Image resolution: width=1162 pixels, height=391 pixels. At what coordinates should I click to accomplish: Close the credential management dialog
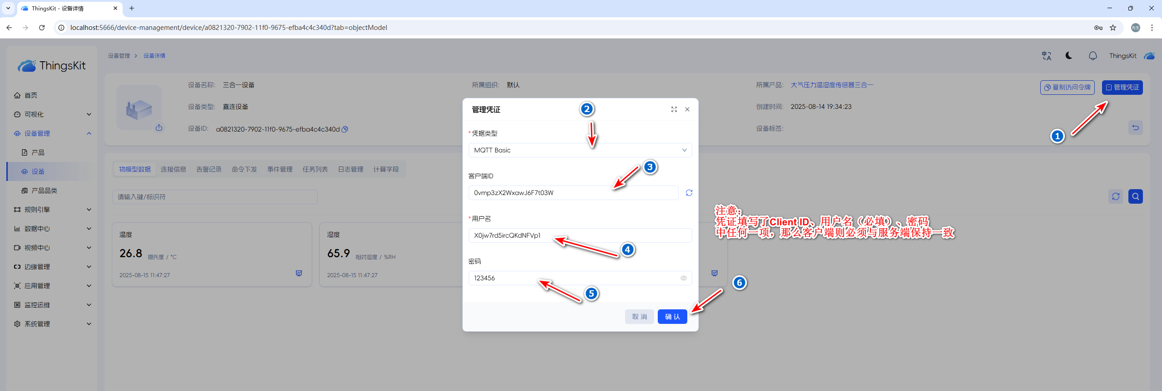tap(687, 109)
